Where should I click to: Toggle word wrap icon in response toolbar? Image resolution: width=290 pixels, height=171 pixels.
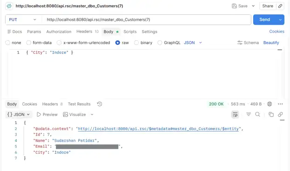(x=235, y=114)
